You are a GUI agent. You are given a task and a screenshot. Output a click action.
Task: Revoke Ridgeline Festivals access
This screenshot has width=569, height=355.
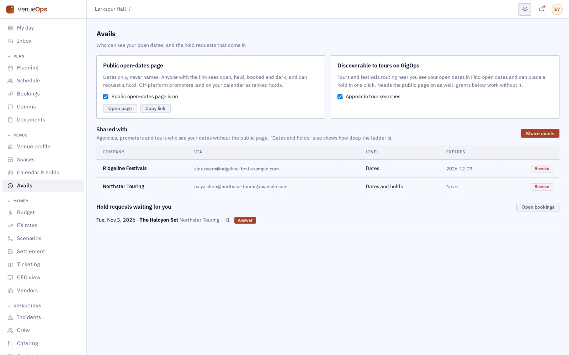coord(542,169)
